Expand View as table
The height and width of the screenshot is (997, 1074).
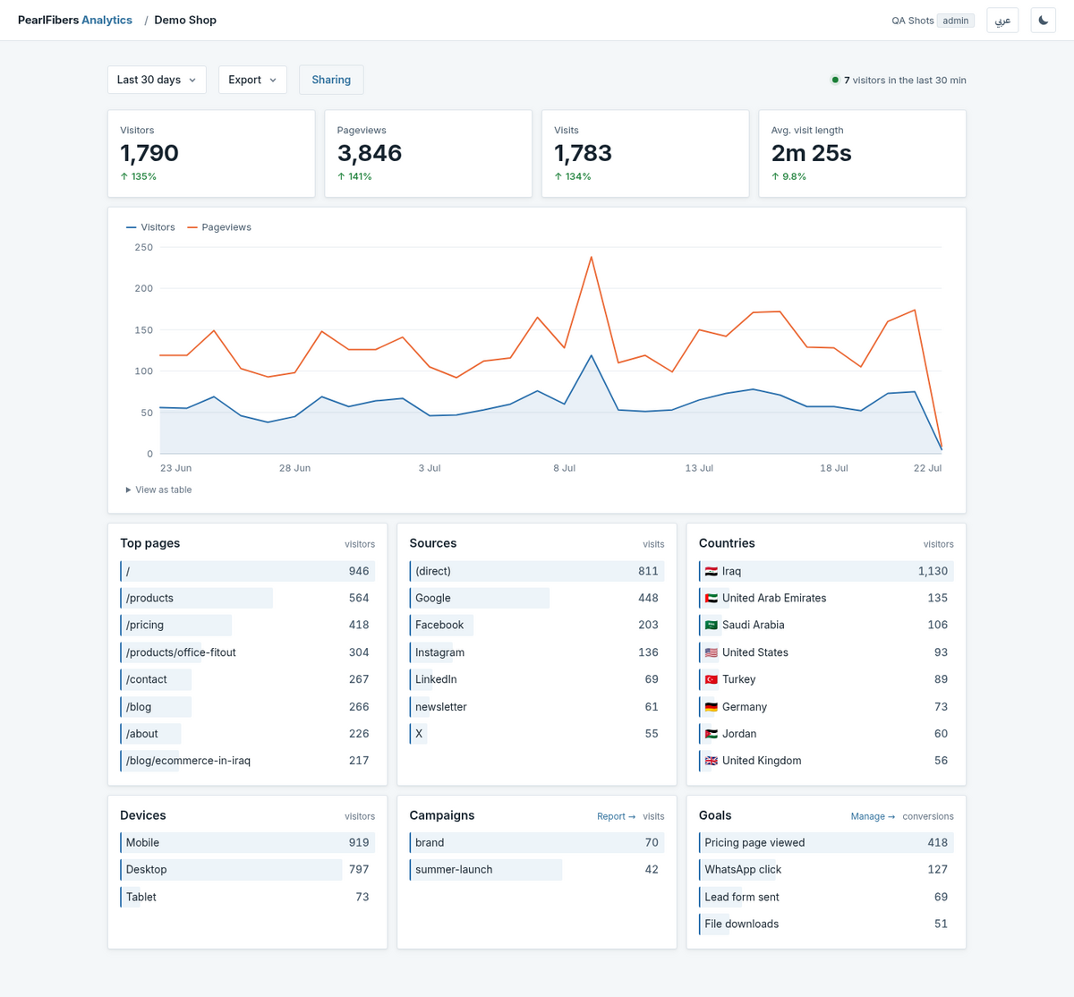click(x=158, y=490)
